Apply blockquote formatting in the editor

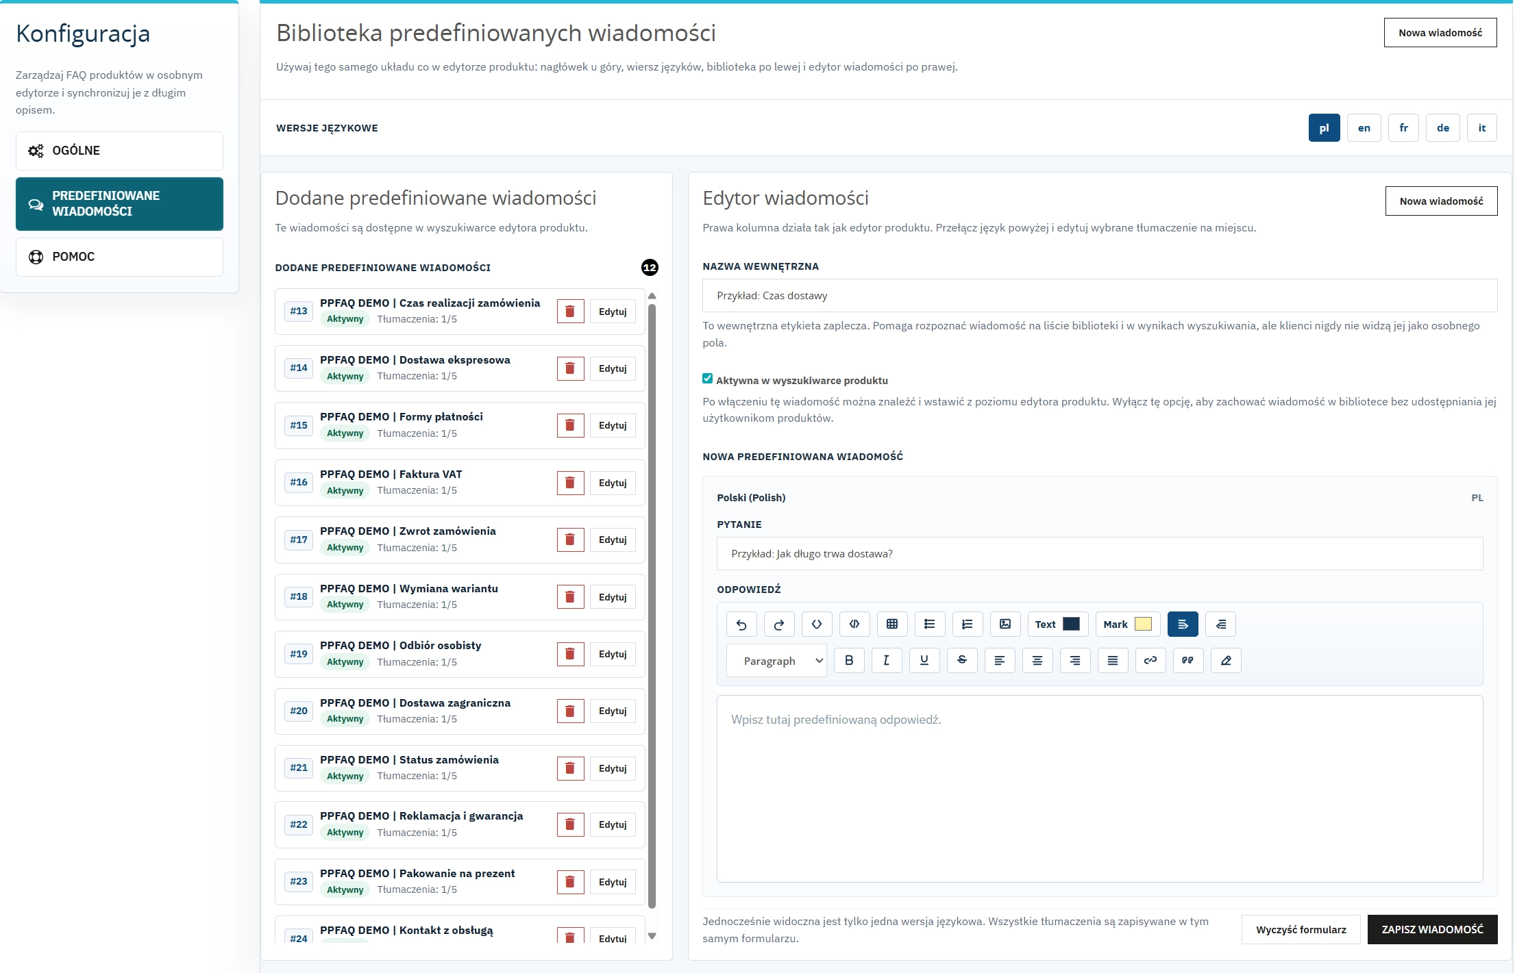[1188, 660]
